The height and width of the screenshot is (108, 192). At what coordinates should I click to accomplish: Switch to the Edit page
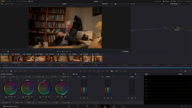[x=87, y=106]
